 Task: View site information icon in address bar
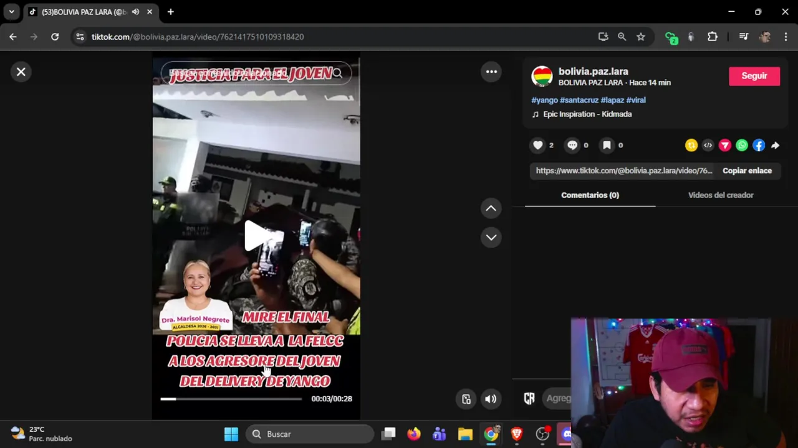pos(80,37)
